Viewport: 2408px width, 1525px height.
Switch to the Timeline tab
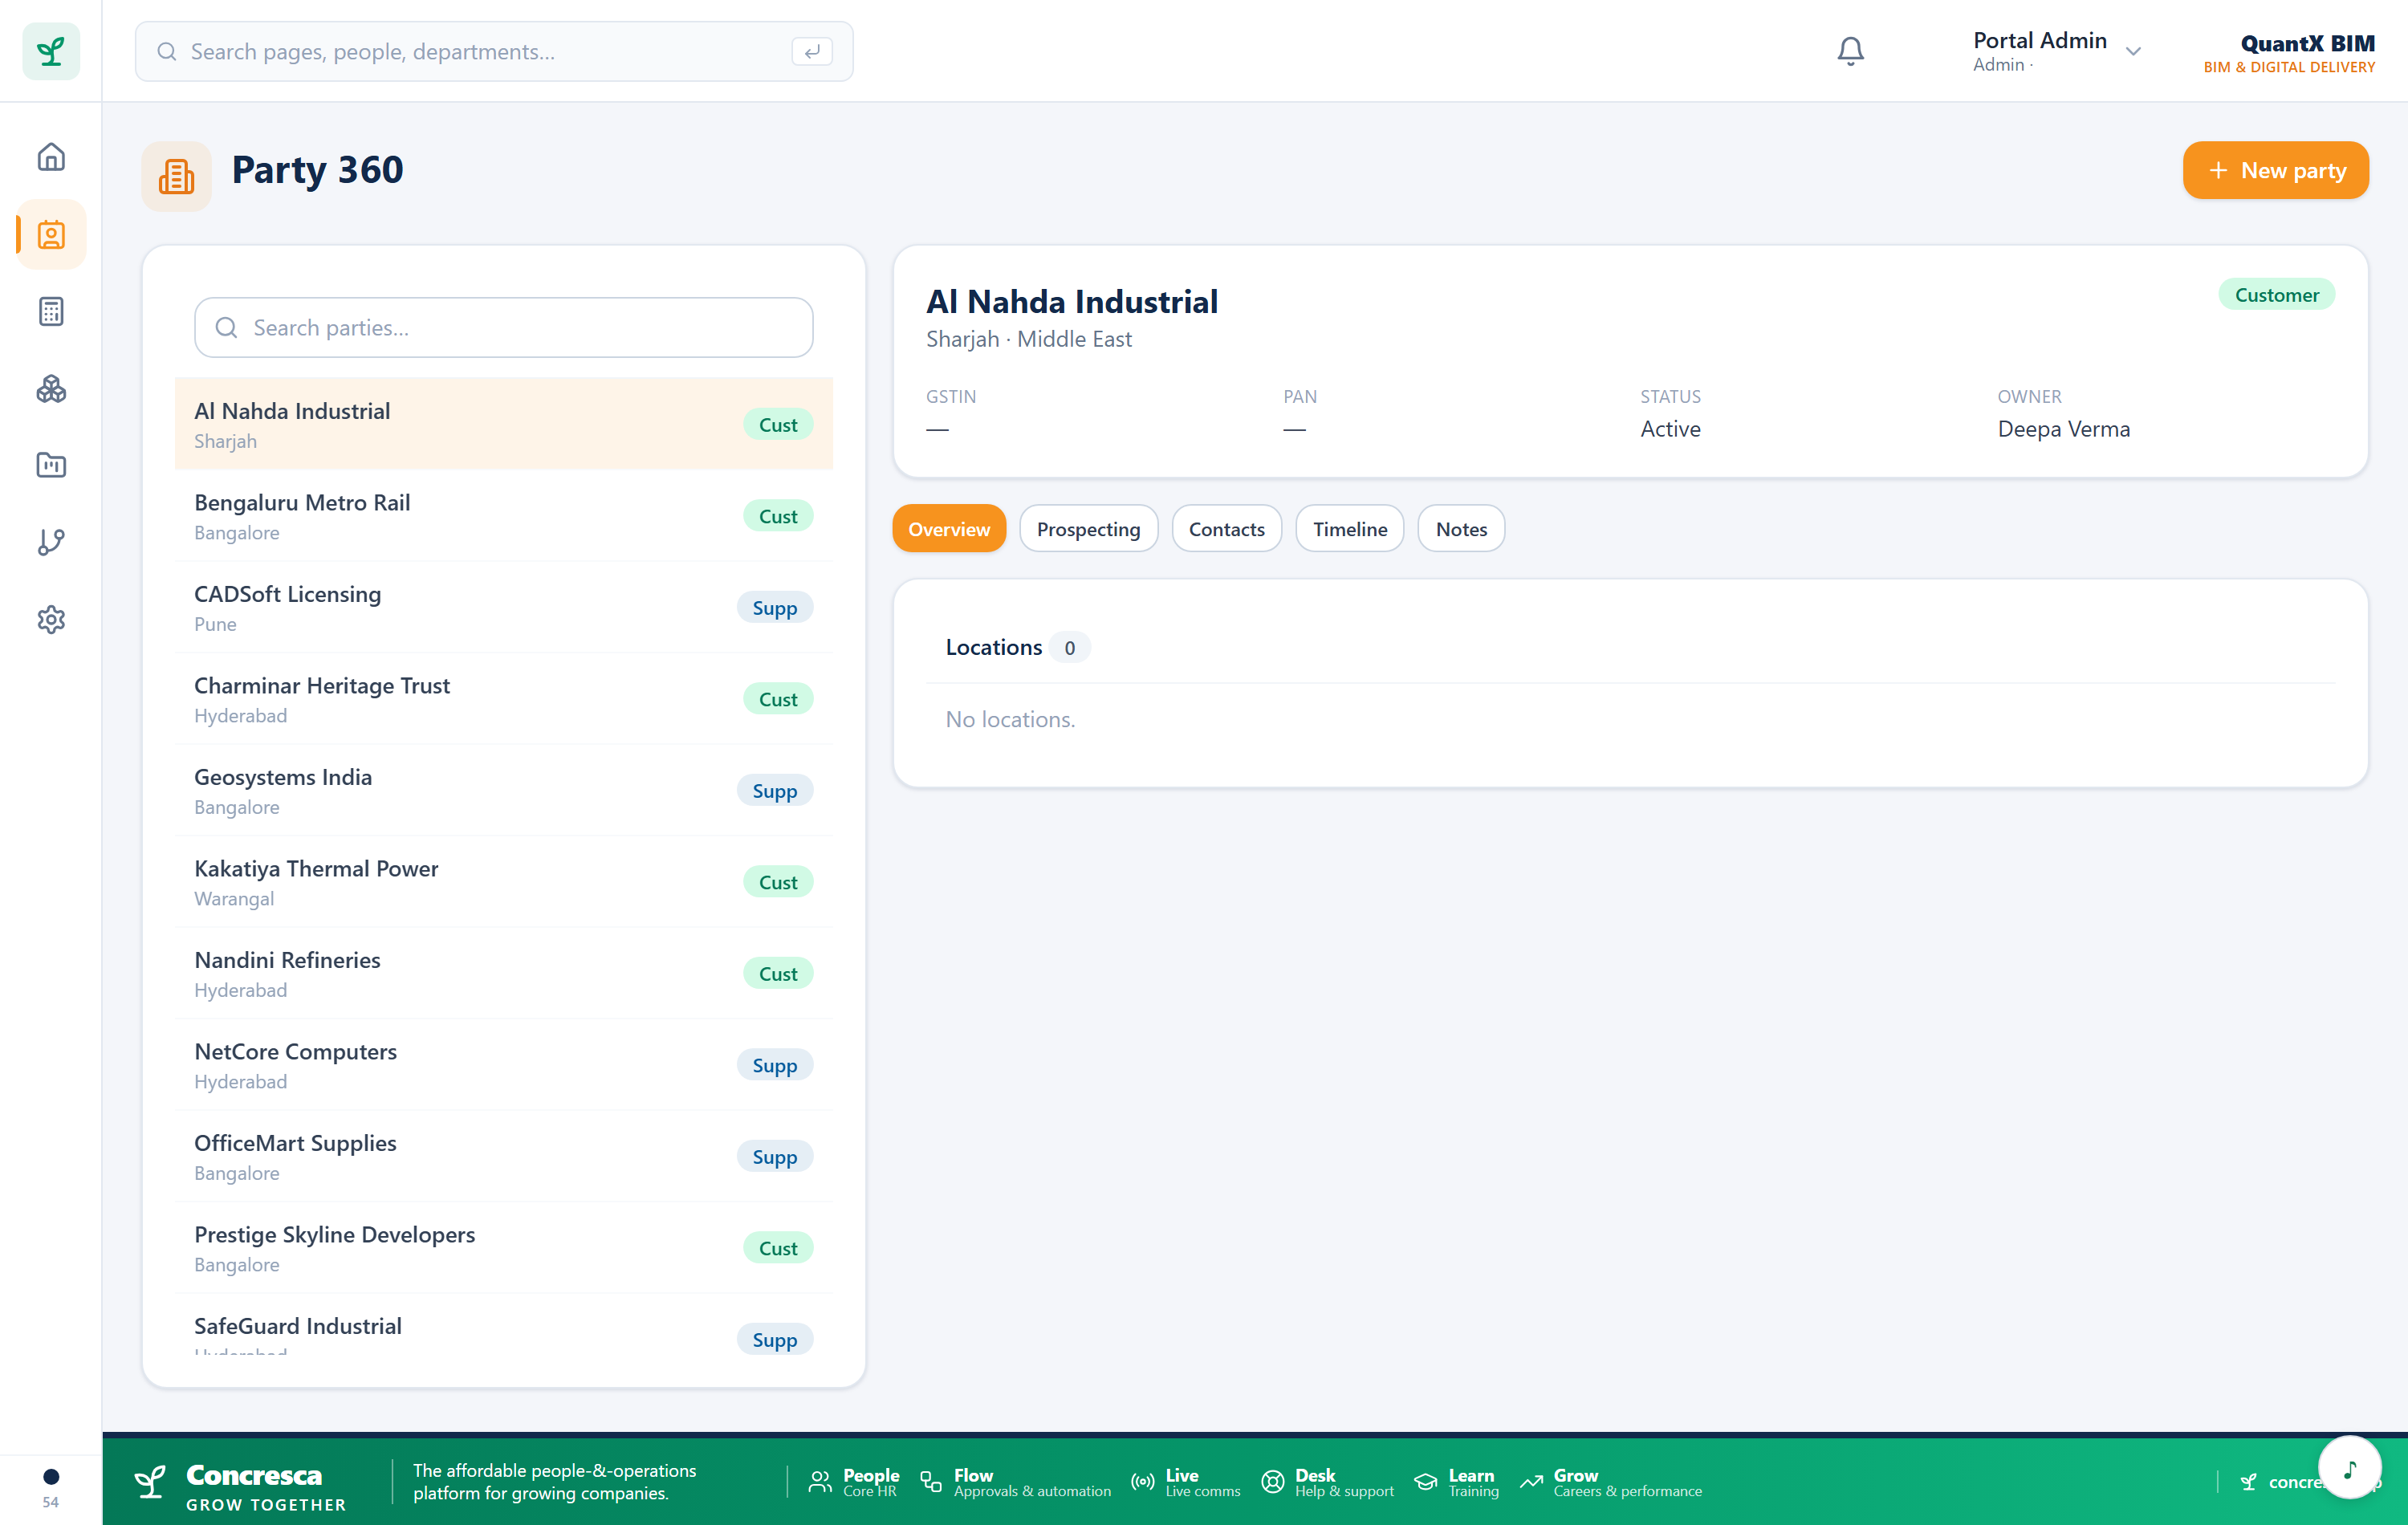1349,528
